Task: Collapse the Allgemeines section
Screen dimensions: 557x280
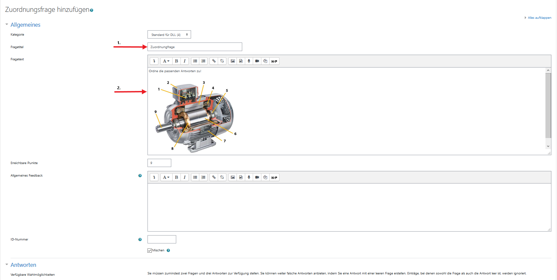Action: tap(25, 25)
